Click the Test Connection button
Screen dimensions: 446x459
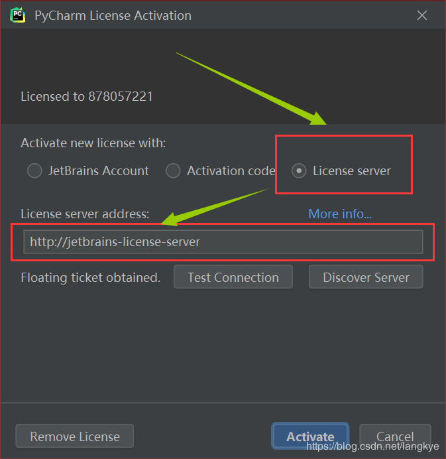coord(233,277)
